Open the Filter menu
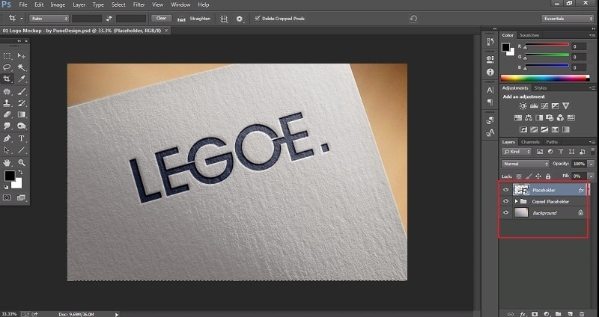 pos(139,4)
